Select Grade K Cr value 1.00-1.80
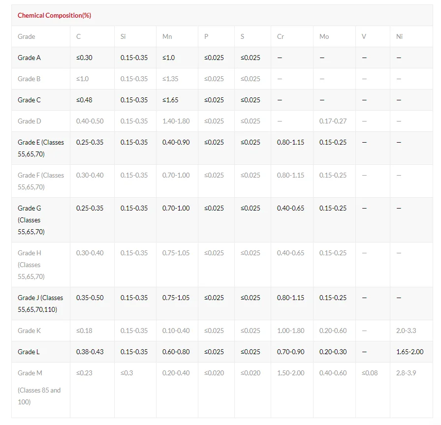The image size is (441, 425). pos(290,331)
